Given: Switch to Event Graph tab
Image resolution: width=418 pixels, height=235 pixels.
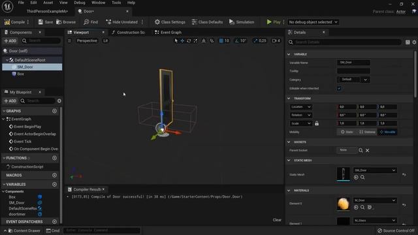Looking at the screenshot, I should click(168, 32).
